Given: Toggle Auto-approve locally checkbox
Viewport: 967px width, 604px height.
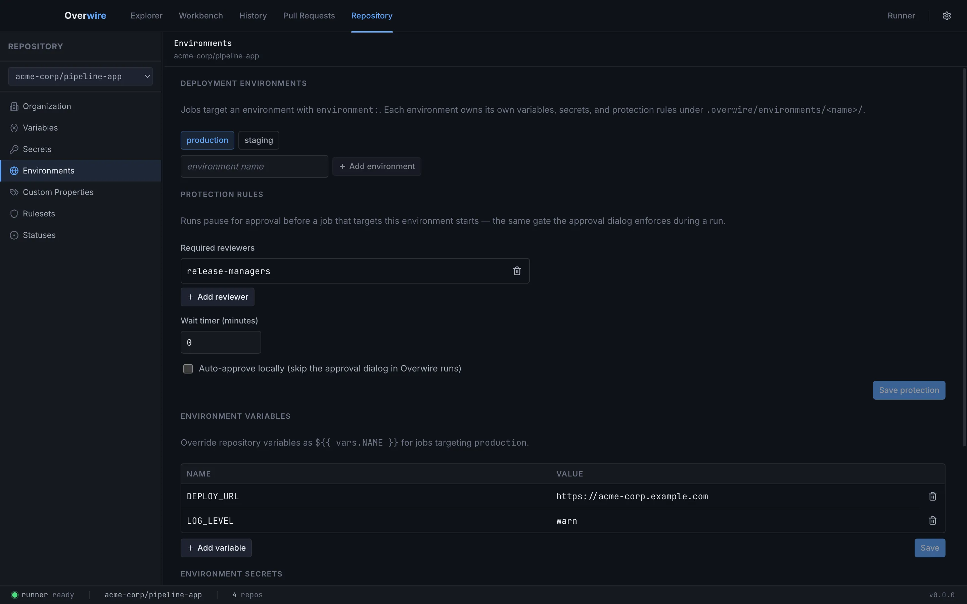Looking at the screenshot, I should (x=188, y=368).
